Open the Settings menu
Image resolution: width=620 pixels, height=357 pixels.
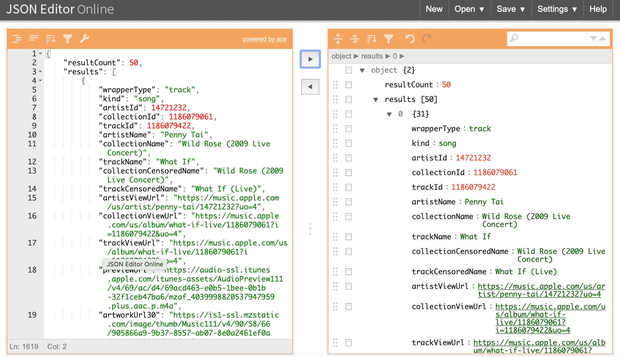click(557, 9)
